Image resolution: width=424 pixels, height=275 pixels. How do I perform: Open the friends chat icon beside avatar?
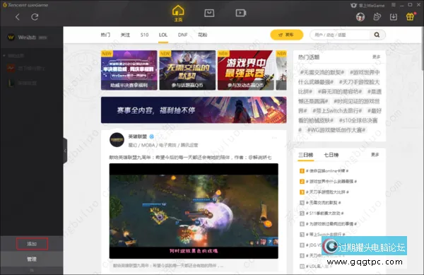click(x=377, y=17)
